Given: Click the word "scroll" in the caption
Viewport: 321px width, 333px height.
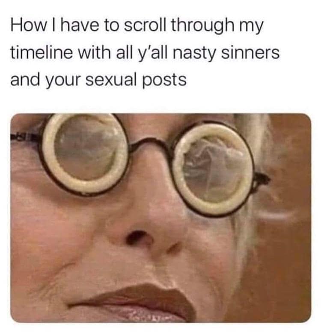Looking at the screenshot, I should (145, 25).
